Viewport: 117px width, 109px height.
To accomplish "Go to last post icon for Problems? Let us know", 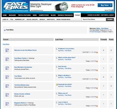I will (x=97, y=53).
